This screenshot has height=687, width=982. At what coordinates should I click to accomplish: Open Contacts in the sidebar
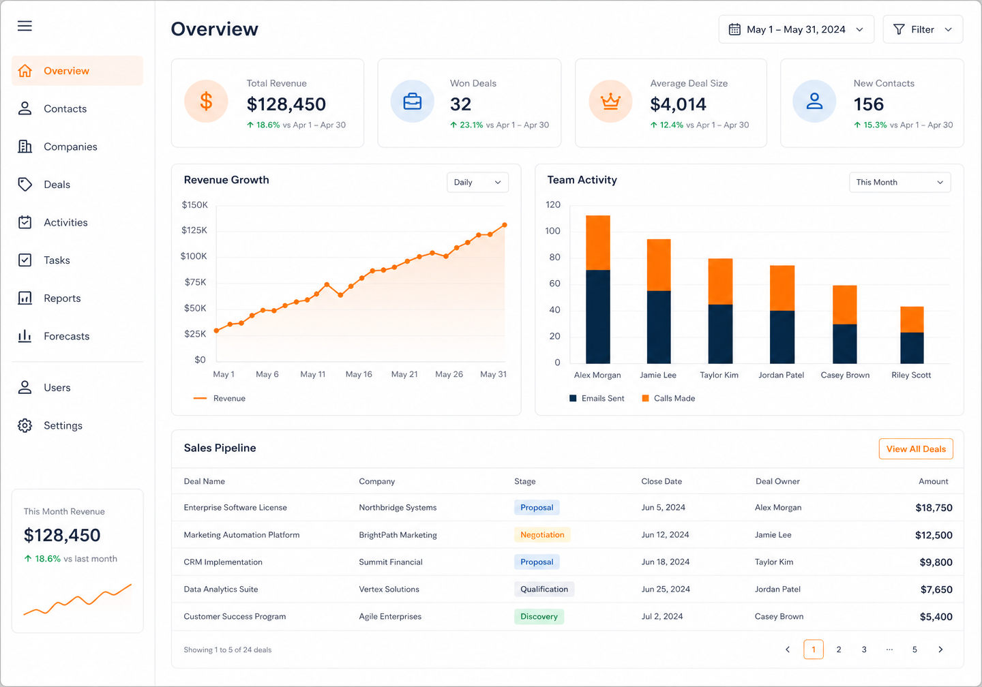[77, 108]
